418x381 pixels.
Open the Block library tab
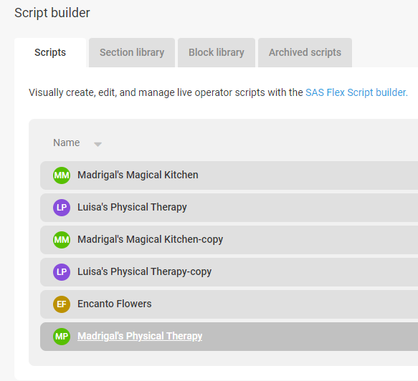(x=217, y=52)
